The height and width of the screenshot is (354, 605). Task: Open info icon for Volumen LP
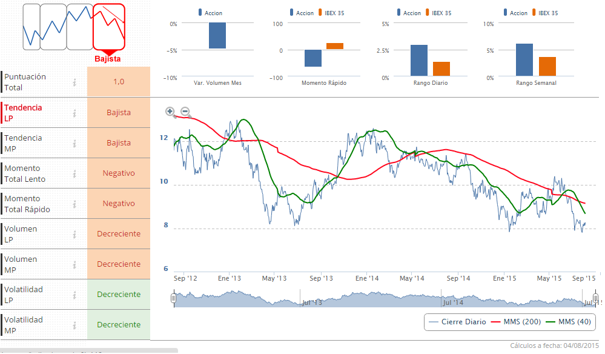point(74,234)
